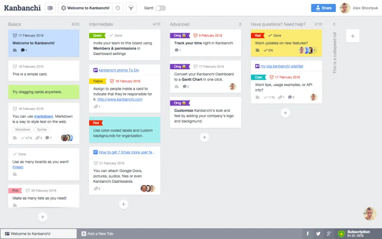382x239 pixels.
Task: Click description icon on Gantt Chart card
Action: [177, 86]
